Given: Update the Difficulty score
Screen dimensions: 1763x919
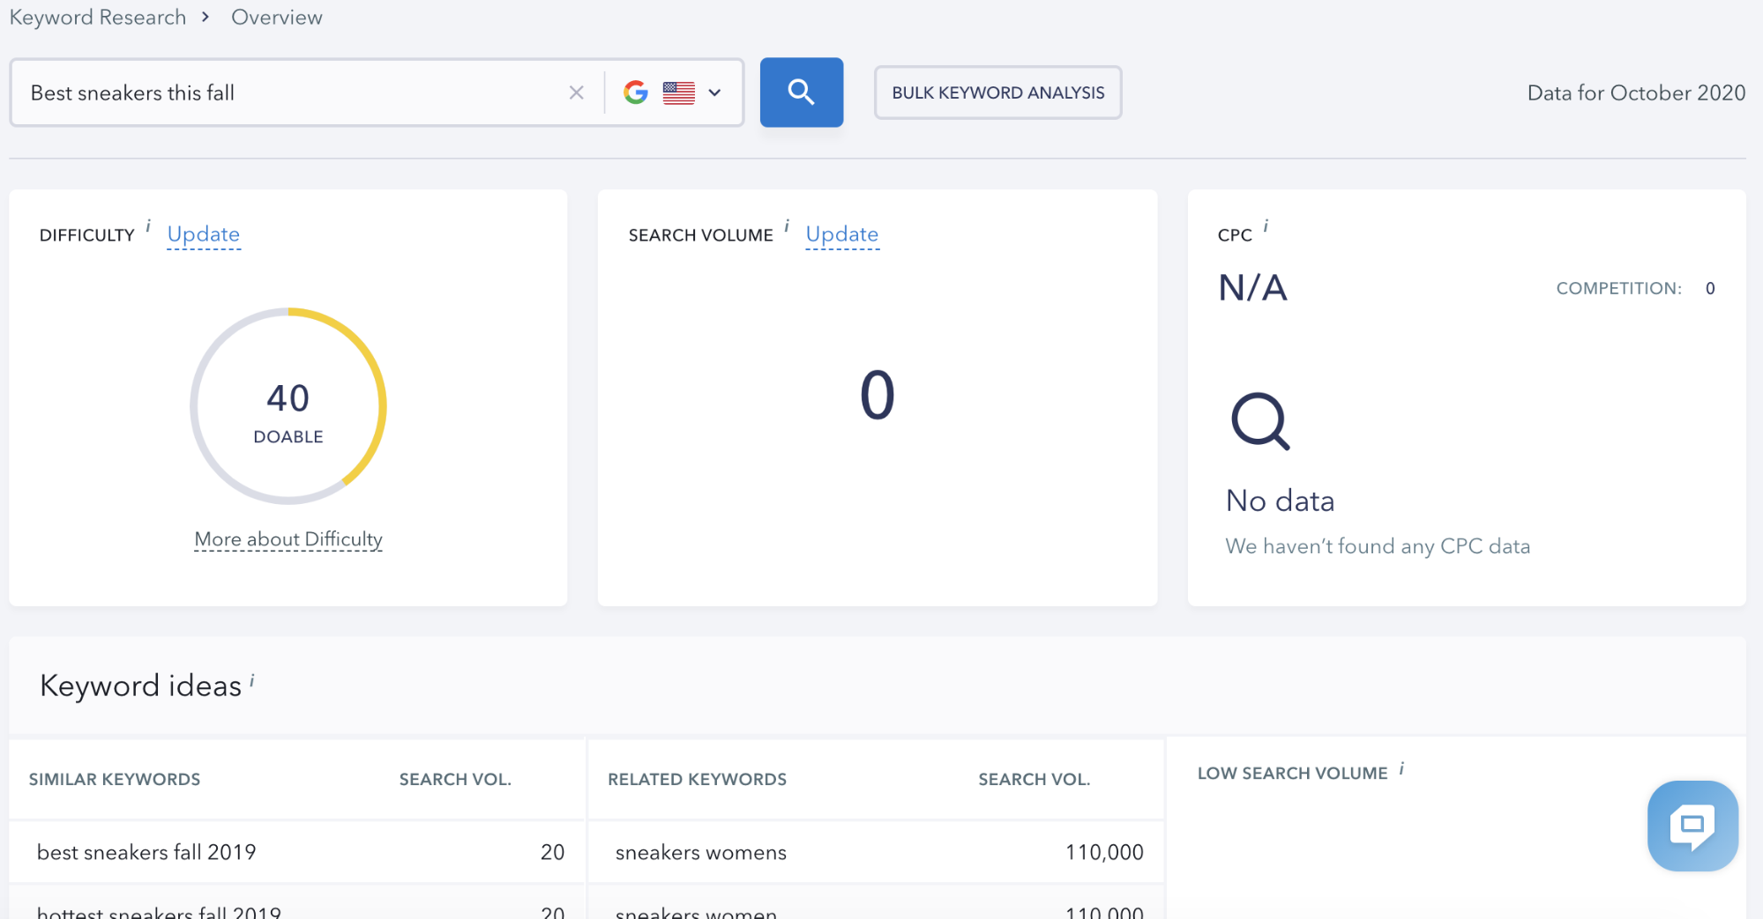Looking at the screenshot, I should coord(204,234).
